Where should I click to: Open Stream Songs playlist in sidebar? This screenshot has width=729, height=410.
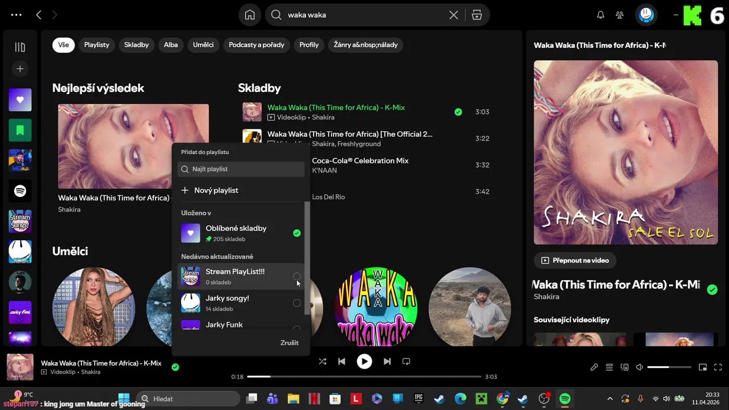20,221
